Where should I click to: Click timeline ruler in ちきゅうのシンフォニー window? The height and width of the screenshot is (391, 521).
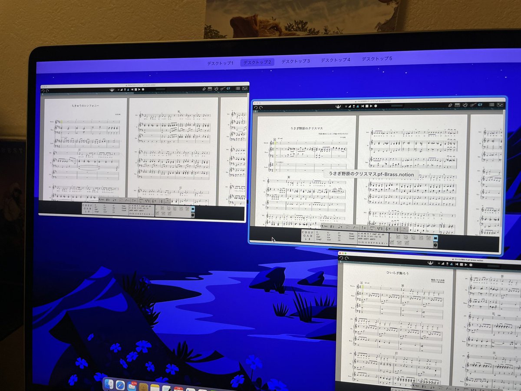coord(144,93)
